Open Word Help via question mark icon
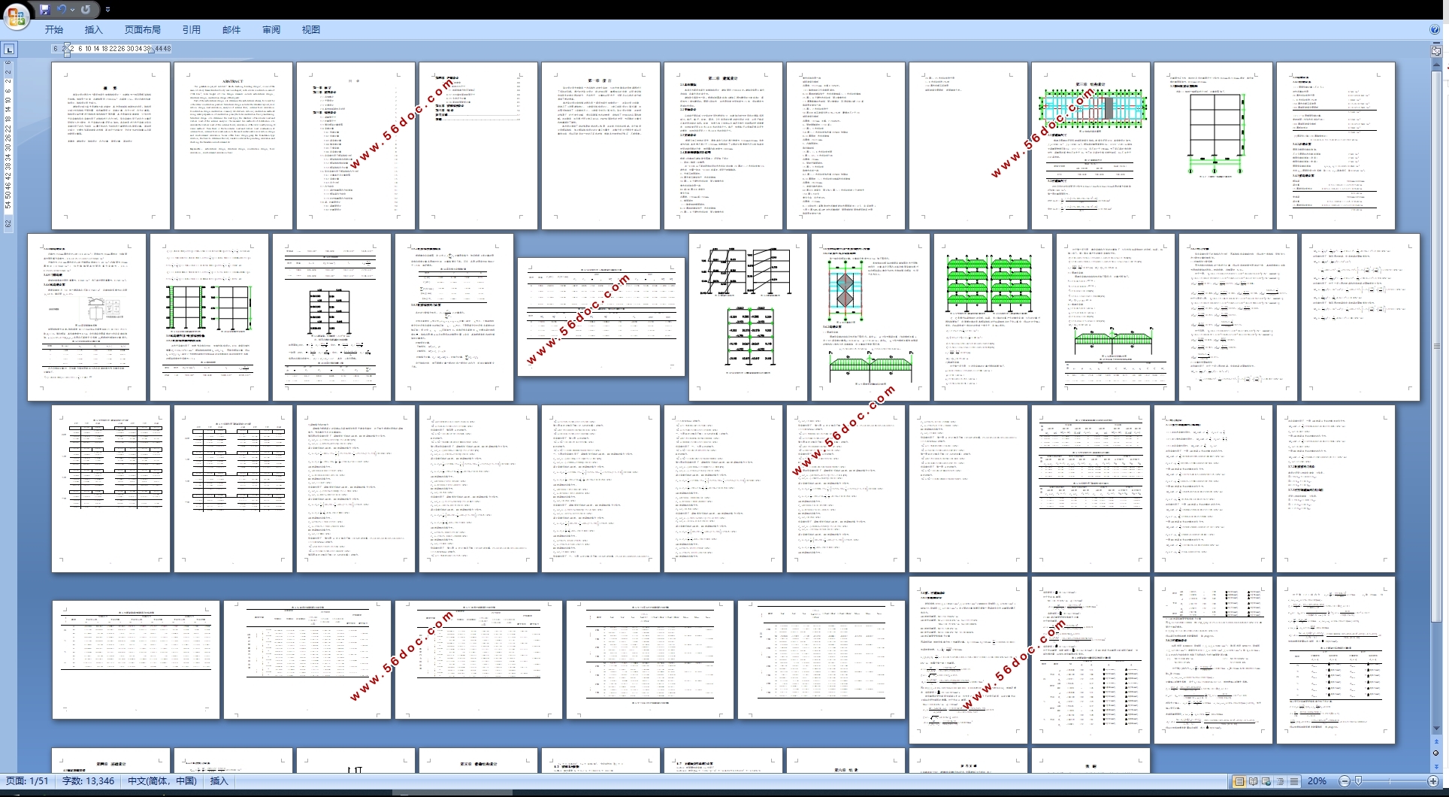This screenshot has width=1449, height=797. tap(1434, 30)
